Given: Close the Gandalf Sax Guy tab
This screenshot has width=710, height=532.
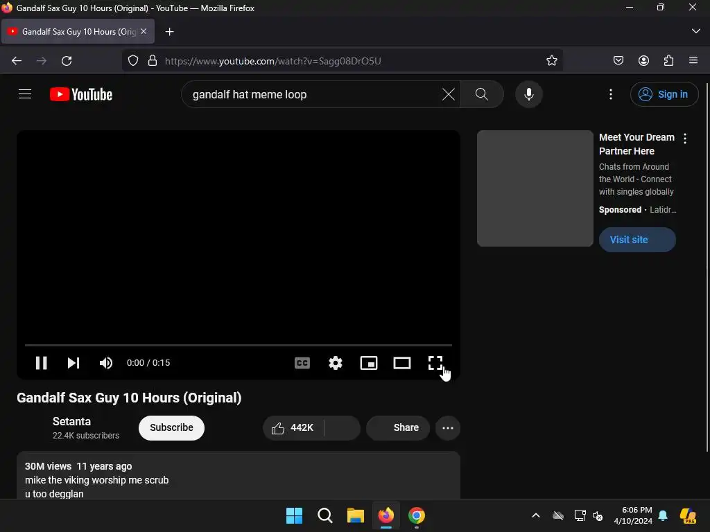Looking at the screenshot, I should pos(144,31).
